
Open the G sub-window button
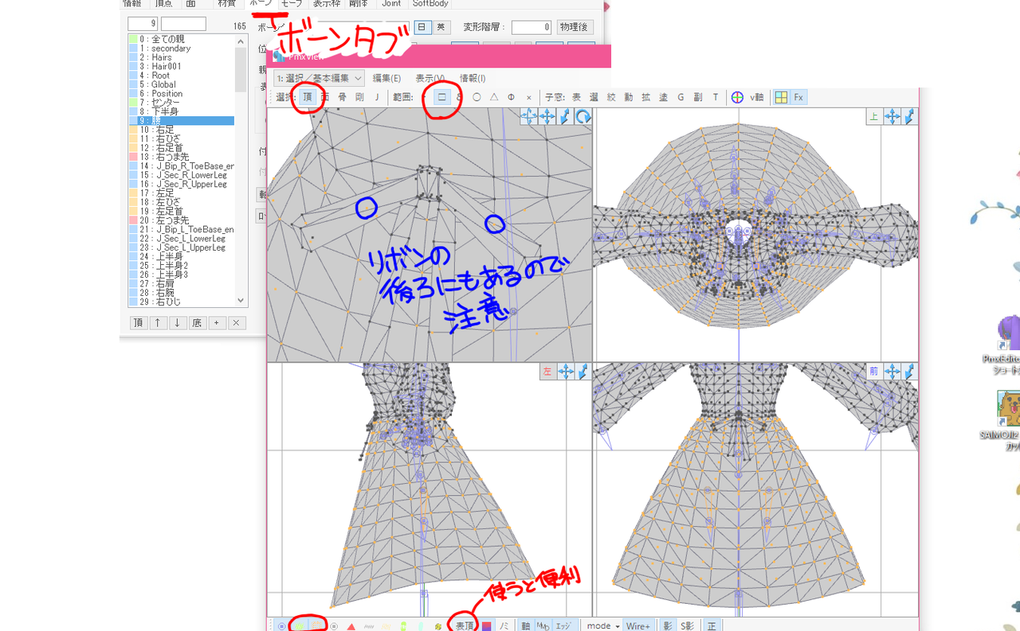pyautogui.click(x=681, y=97)
